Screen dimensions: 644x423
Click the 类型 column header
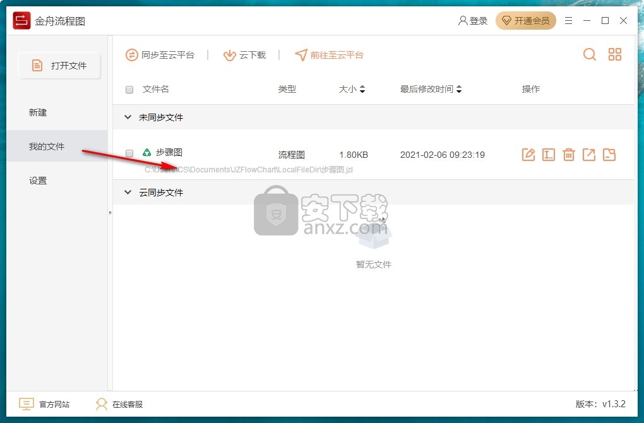pos(287,89)
